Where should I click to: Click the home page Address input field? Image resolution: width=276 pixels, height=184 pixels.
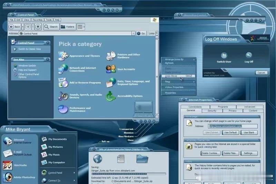(233, 126)
